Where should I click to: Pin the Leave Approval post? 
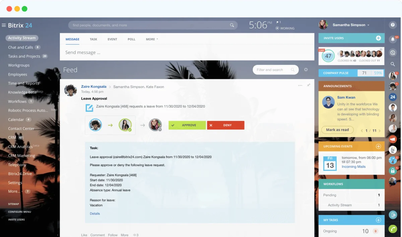(309, 85)
